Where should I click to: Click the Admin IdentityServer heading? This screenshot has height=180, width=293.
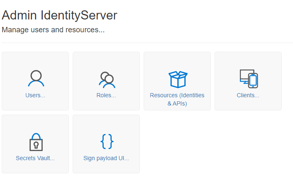pos(59,15)
